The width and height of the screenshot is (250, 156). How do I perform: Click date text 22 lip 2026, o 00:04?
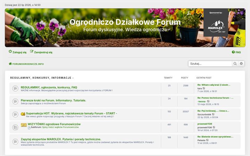208,117
